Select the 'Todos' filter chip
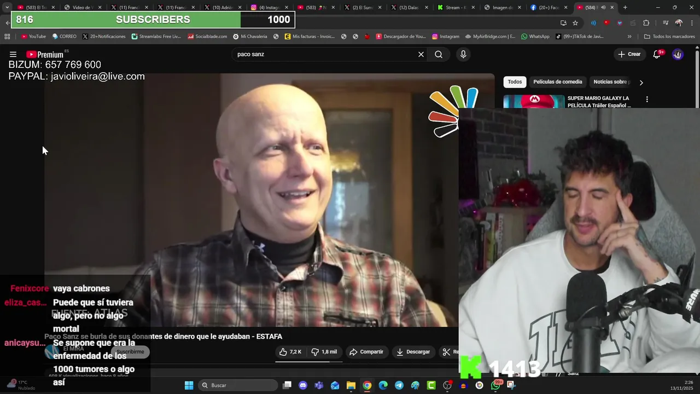The height and width of the screenshot is (394, 700). (515, 82)
